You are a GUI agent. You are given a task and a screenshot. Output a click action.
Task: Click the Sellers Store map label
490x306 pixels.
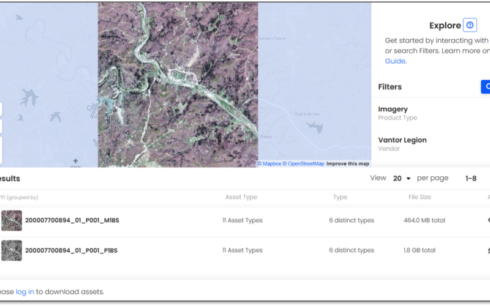point(272,39)
